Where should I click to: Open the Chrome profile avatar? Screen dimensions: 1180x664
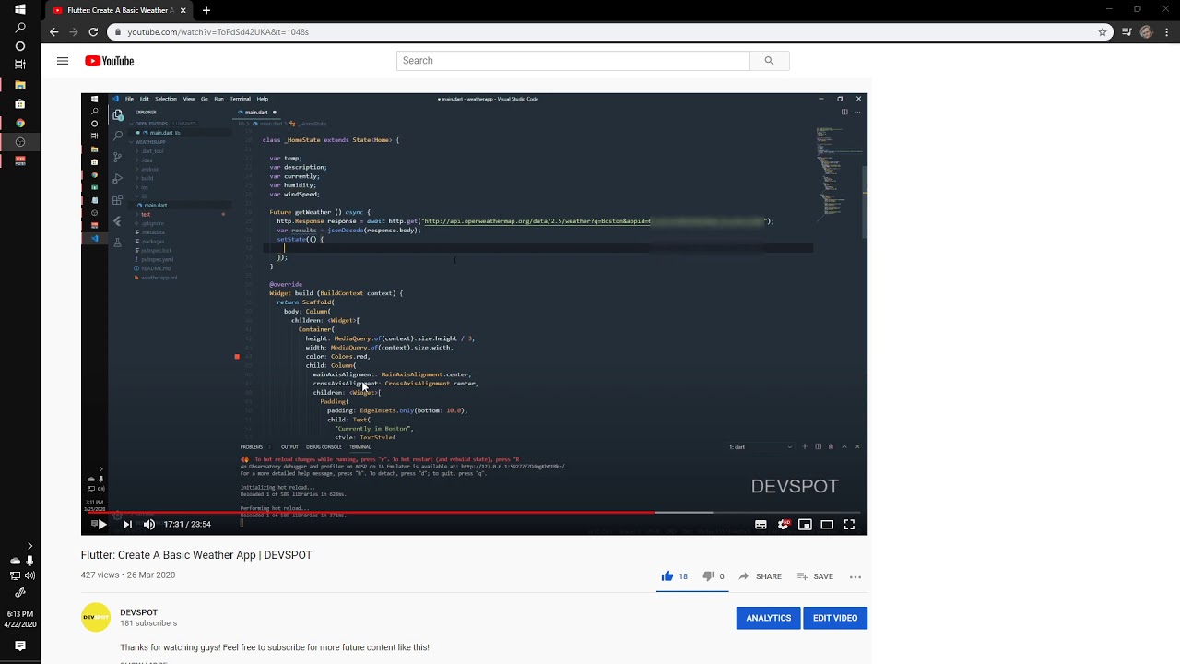click(1147, 31)
